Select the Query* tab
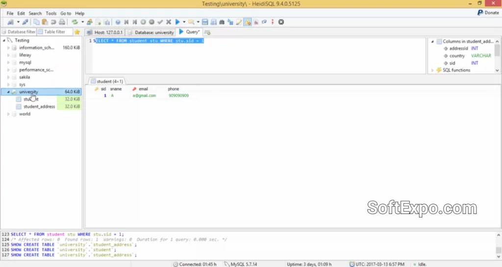502x267 pixels. (x=189, y=32)
